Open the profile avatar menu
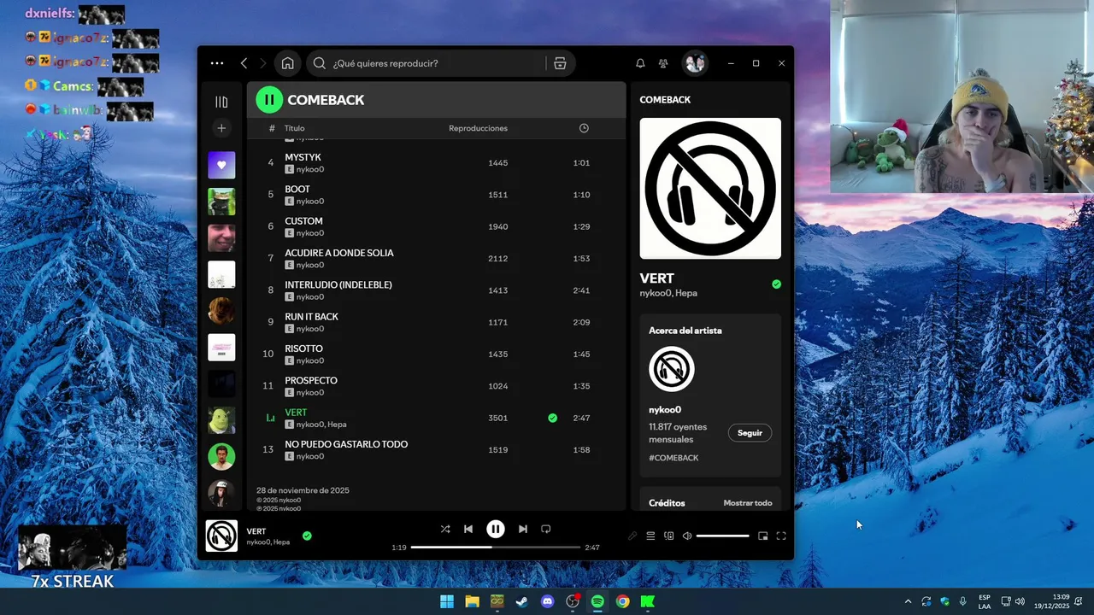This screenshot has width=1094, height=615. (695, 63)
